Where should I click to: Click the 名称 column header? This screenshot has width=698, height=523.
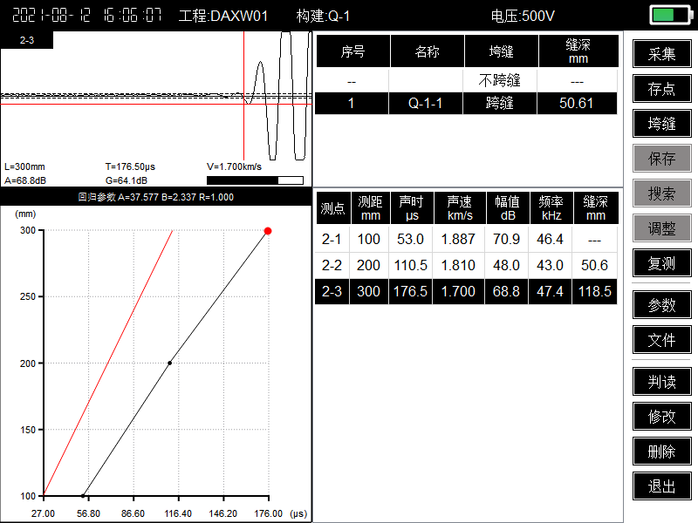point(427,51)
